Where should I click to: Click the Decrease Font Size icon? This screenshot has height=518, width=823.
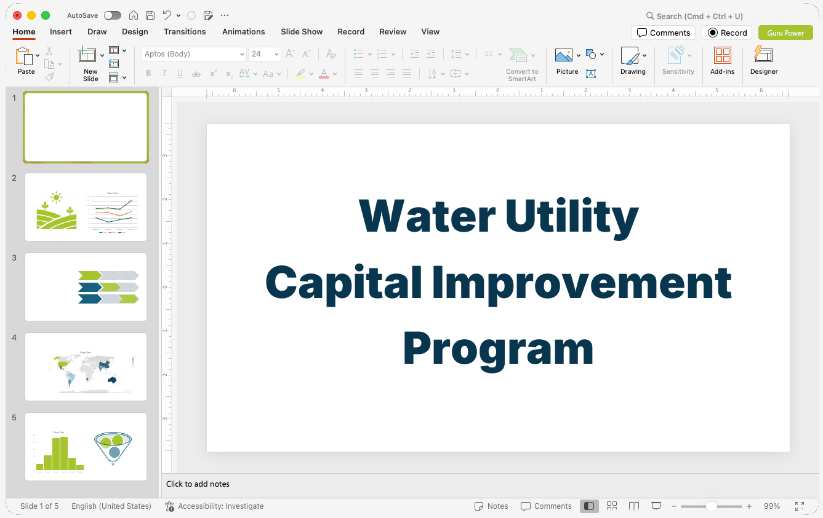(x=307, y=54)
